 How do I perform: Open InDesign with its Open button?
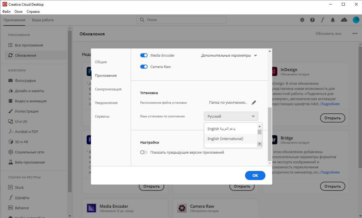click(333, 118)
